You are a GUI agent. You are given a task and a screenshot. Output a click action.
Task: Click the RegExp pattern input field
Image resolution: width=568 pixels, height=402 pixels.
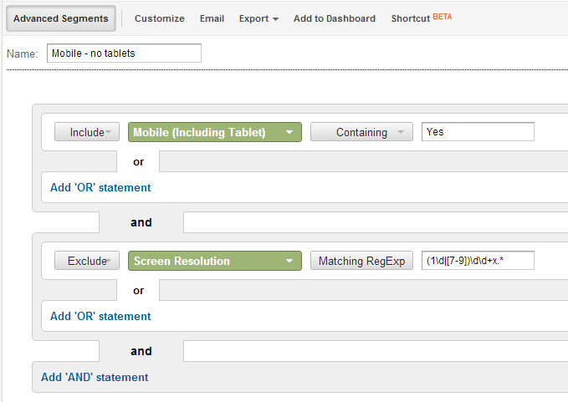[478, 261]
